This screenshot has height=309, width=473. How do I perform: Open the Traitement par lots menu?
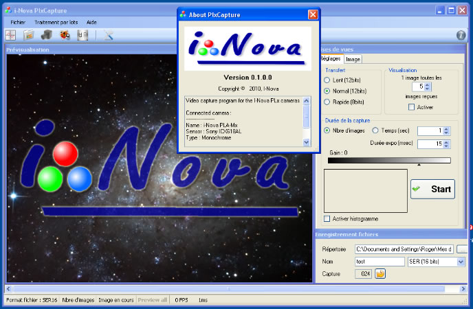(x=56, y=22)
